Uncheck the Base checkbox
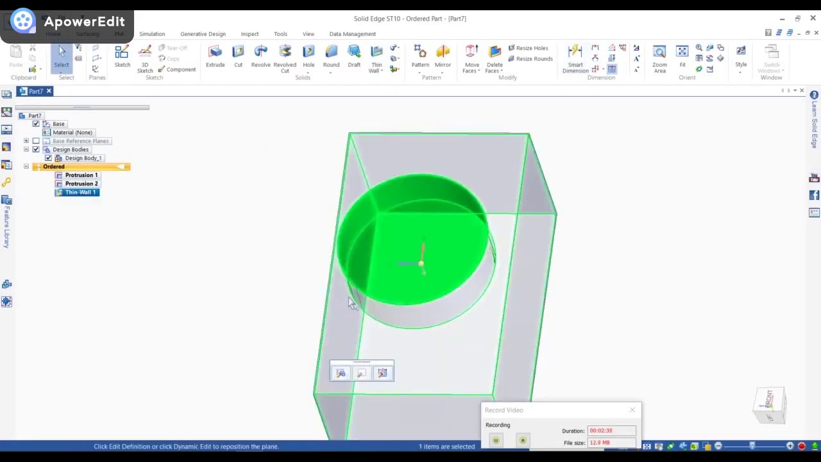Screen dimensions: 821x462 (x=36, y=124)
